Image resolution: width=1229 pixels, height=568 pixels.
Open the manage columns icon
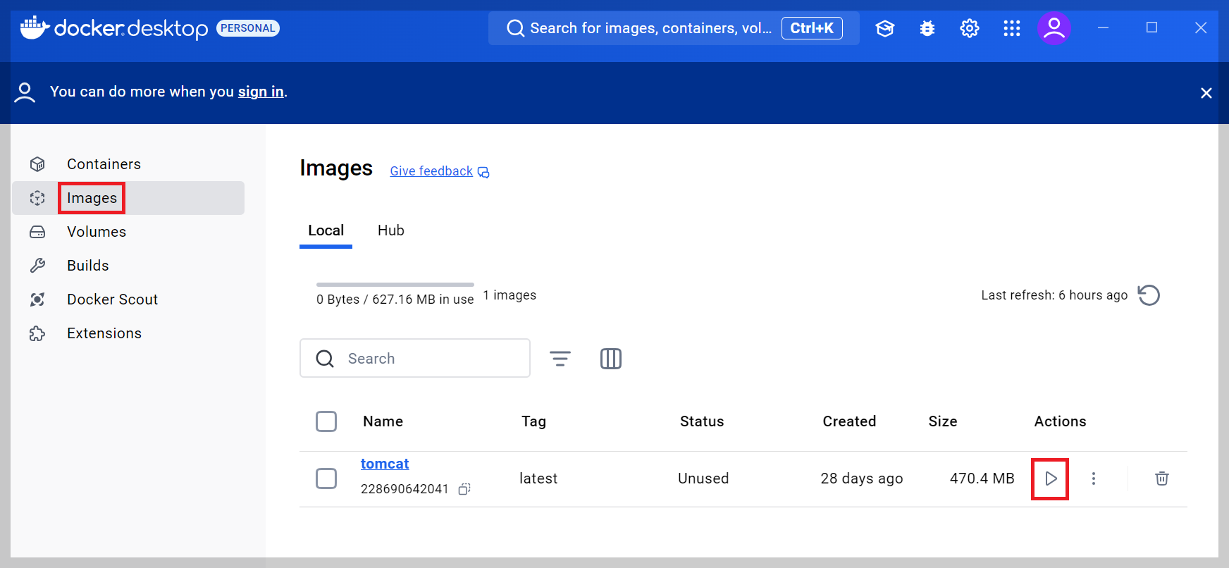(611, 359)
